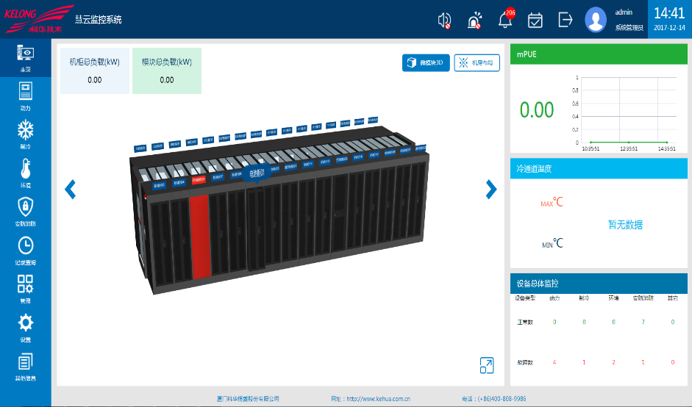Go to previous module with left chevron
The width and height of the screenshot is (692, 407).
point(71,190)
